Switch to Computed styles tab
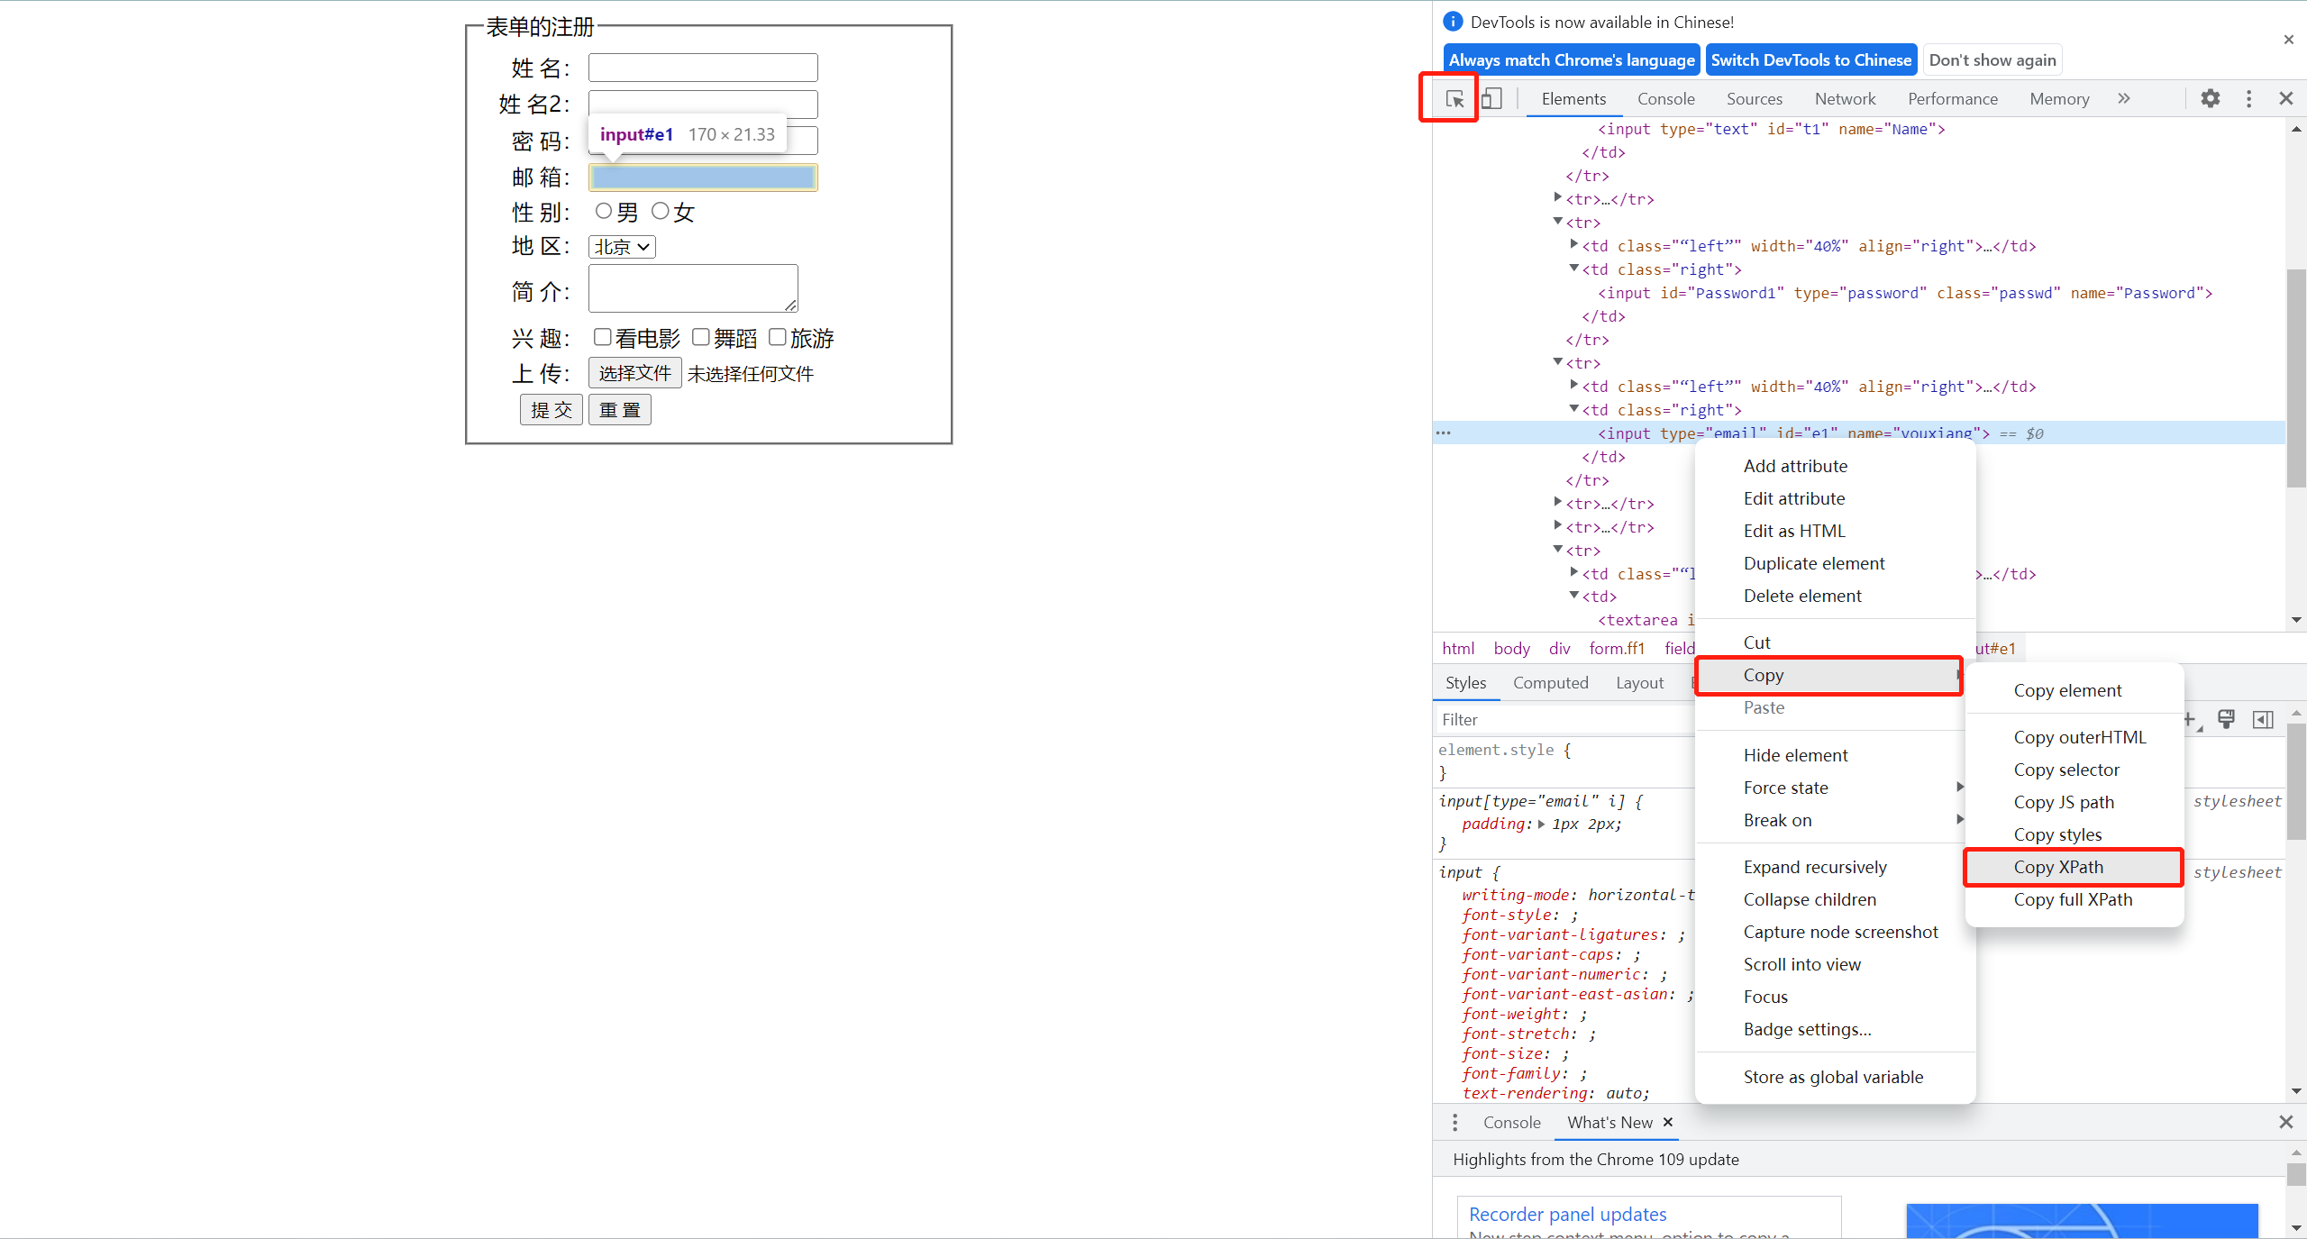 1550,683
